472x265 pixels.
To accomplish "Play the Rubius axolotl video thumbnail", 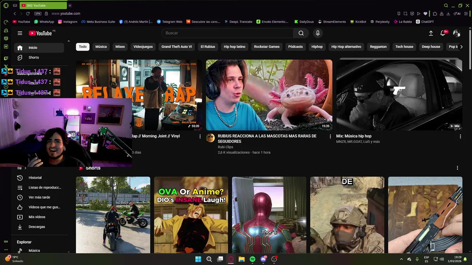I will [x=269, y=95].
